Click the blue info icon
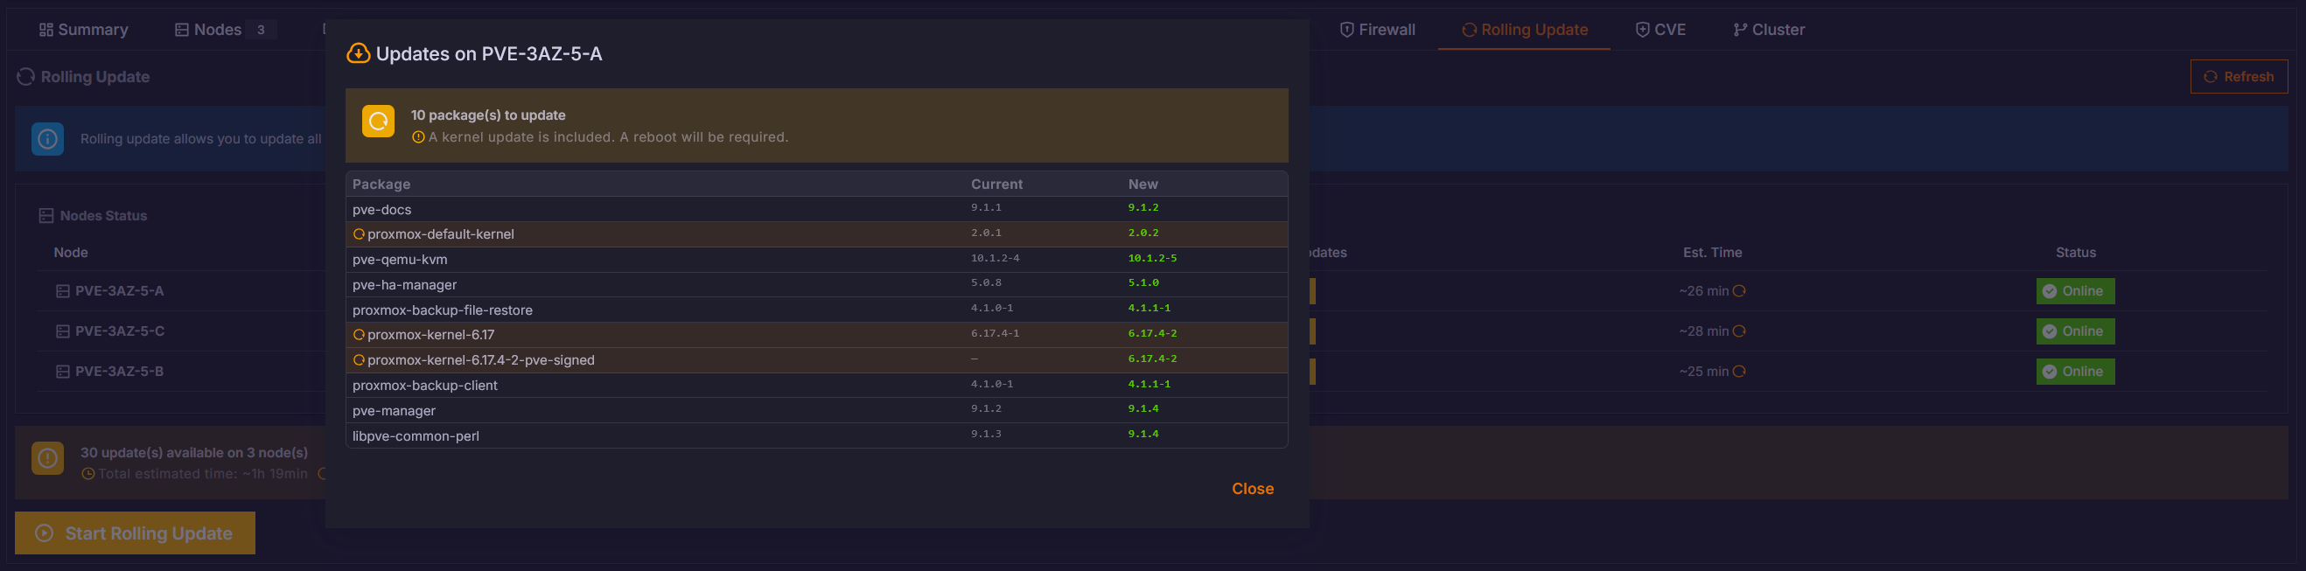The image size is (2306, 571). tap(47, 139)
